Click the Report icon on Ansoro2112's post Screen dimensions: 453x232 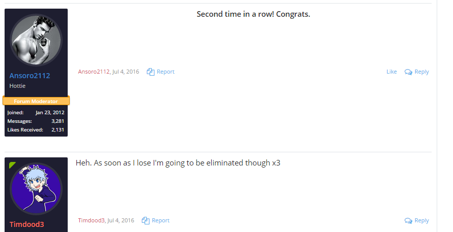151,72
